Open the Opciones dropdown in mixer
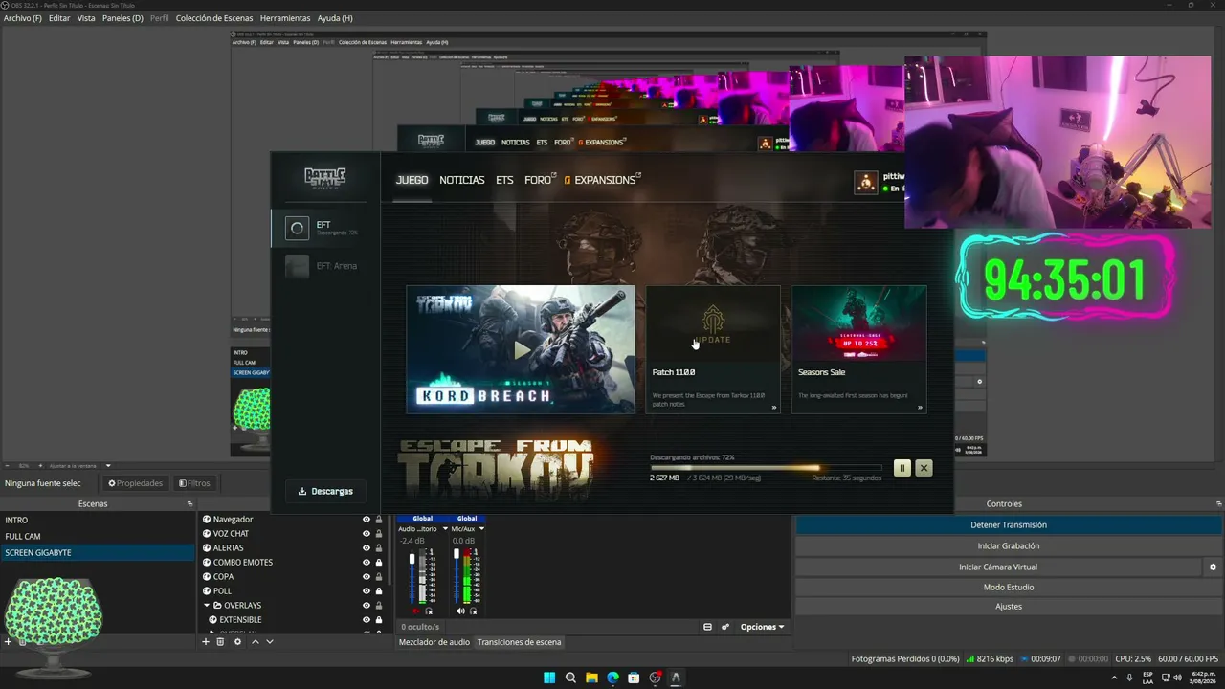Image resolution: width=1225 pixels, height=689 pixels. 762,627
